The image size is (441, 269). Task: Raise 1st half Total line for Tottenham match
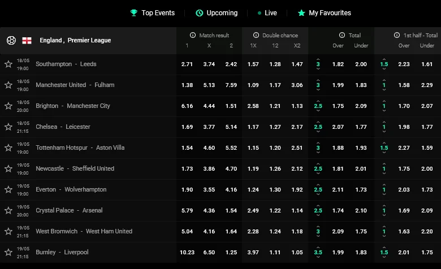(384, 142)
